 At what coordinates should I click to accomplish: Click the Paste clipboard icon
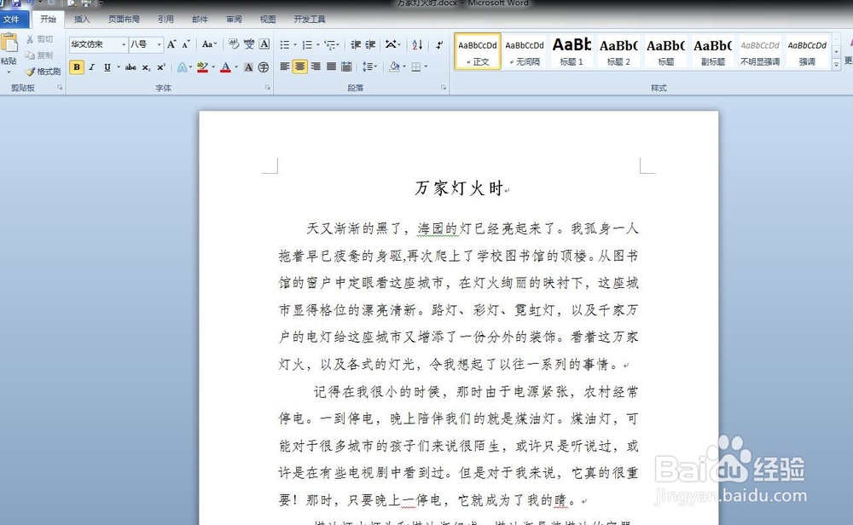point(9,43)
